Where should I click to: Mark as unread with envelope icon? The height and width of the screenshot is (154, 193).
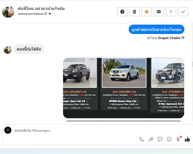(159, 12)
